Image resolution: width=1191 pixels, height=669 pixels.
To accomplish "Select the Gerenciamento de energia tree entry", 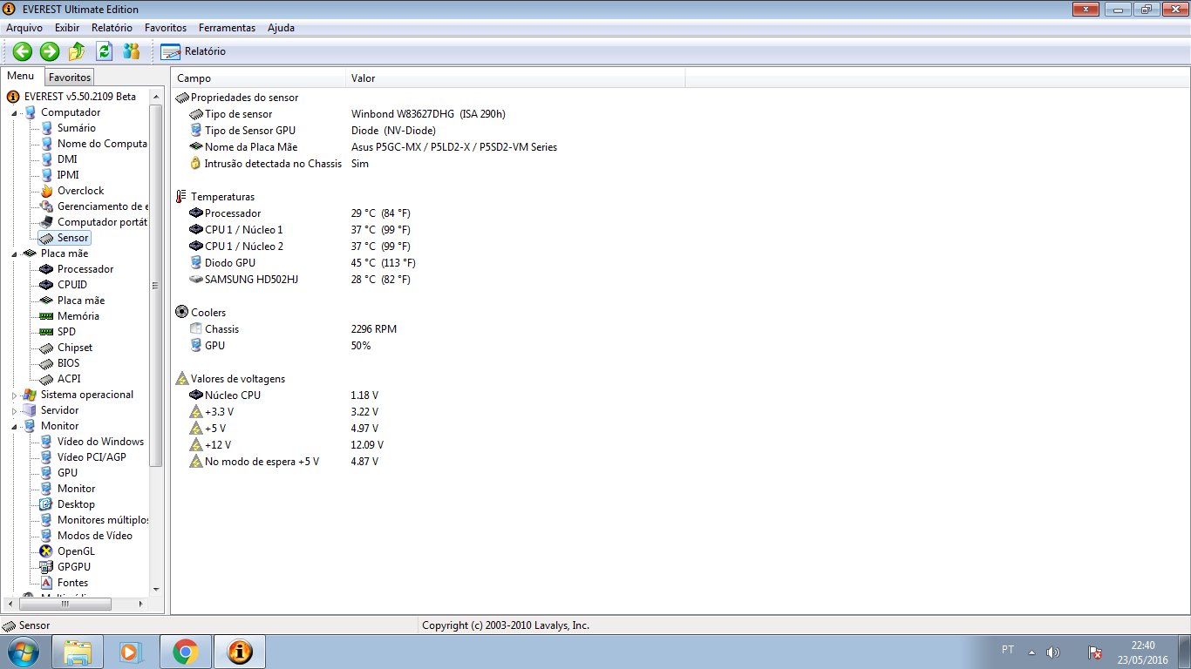I will [93, 206].
